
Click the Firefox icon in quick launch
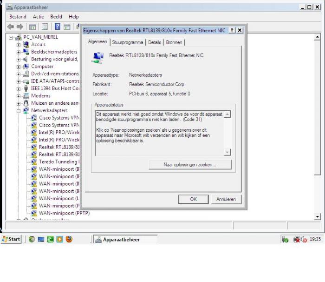[69, 239]
